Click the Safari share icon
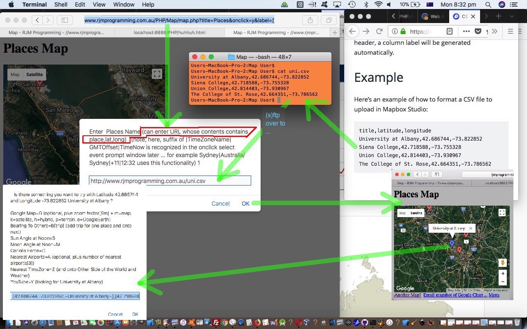This screenshot has height=329, width=527. pos(310,20)
